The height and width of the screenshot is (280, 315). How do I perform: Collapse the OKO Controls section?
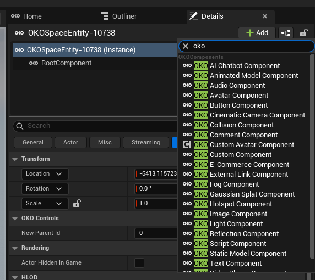(15, 219)
